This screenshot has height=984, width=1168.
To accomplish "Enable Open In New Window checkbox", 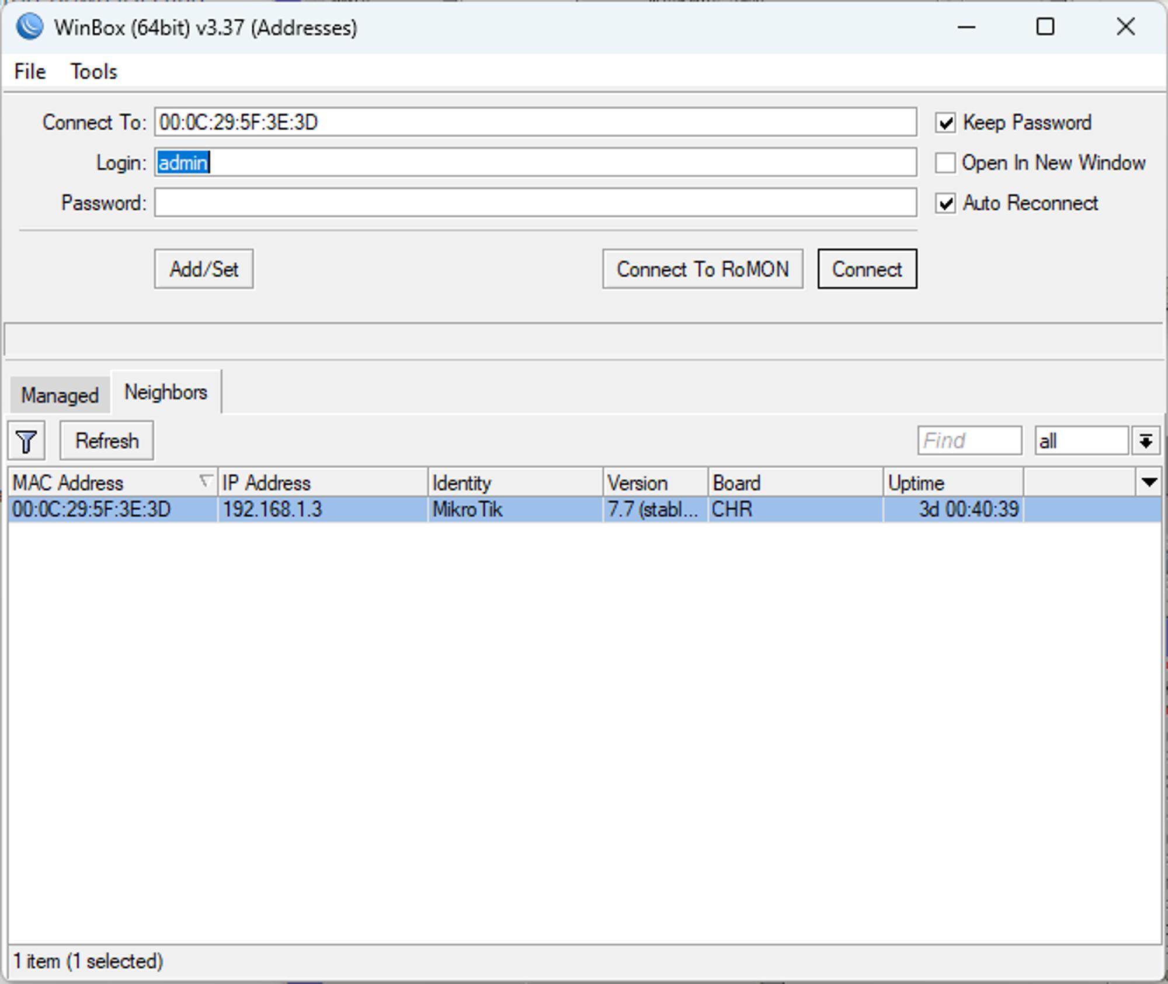I will [945, 163].
